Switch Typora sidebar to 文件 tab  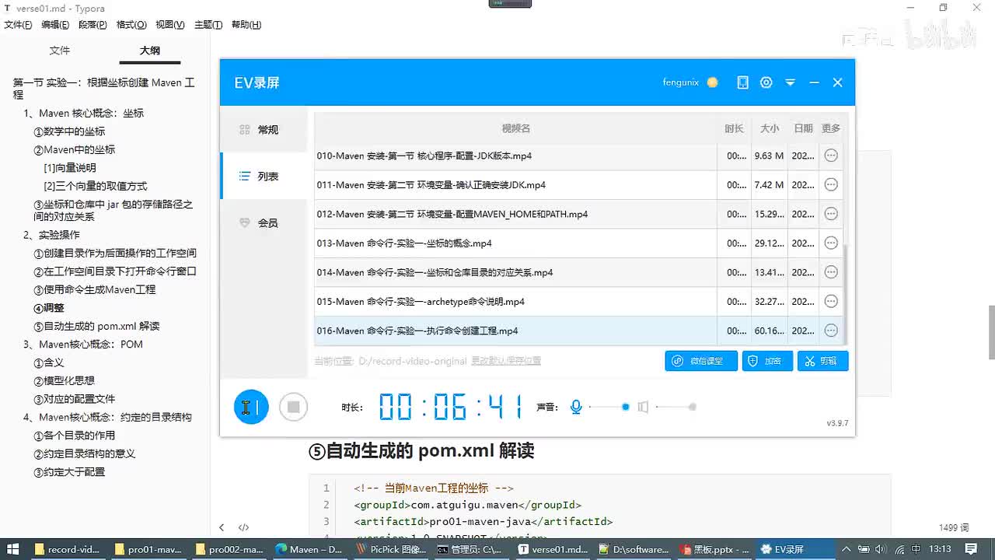coord(60,51)
